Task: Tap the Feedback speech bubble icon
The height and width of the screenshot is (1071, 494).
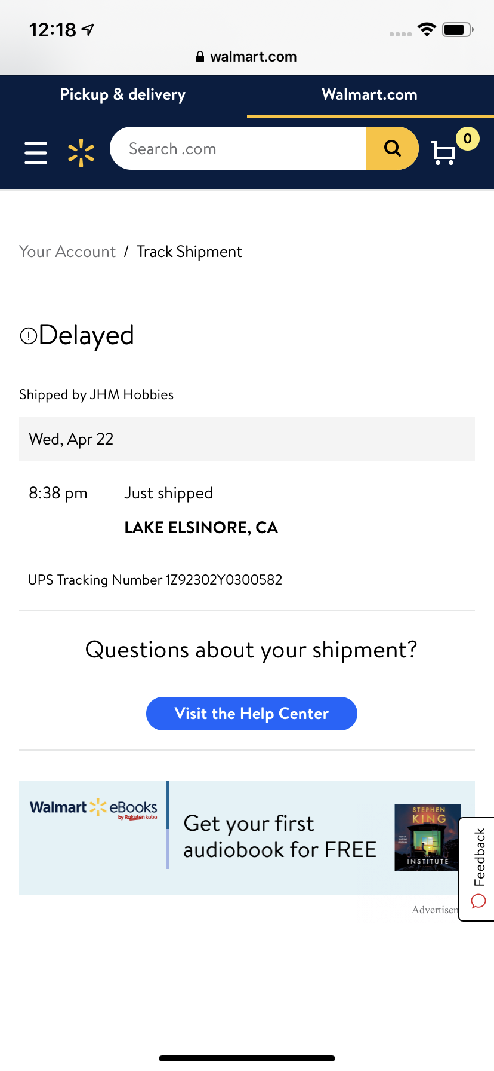Action: pyautogui.click(x=478, y=901)
